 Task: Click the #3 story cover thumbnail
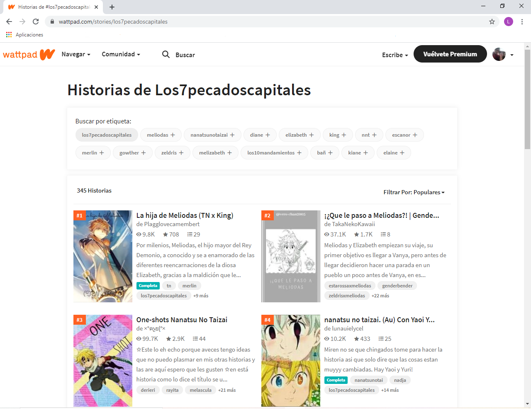point(103,361)
